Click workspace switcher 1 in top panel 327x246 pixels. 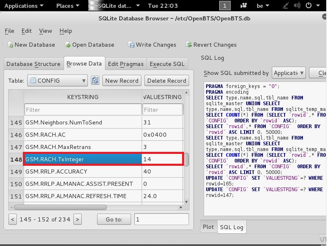point(225,6)
